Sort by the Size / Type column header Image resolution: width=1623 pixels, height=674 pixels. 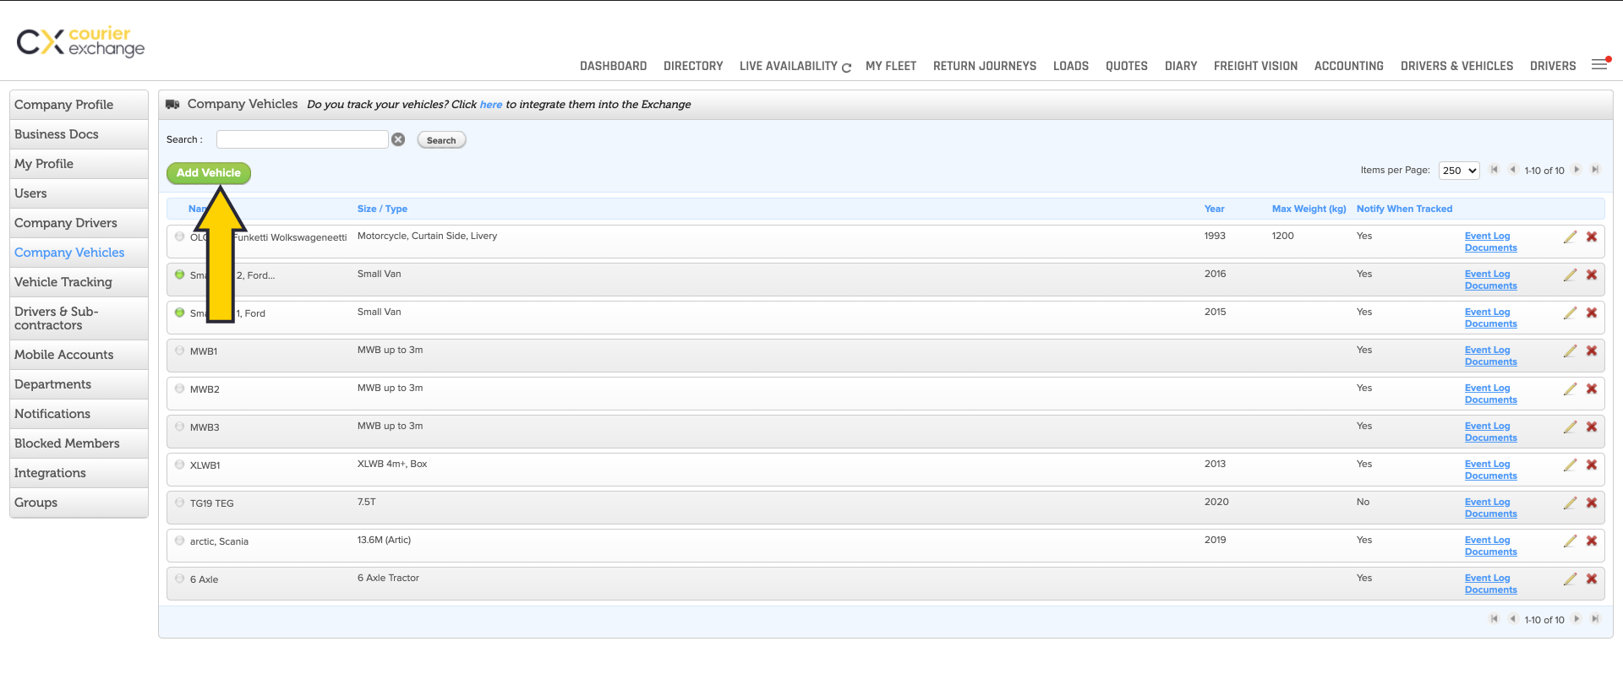(382, 209)
